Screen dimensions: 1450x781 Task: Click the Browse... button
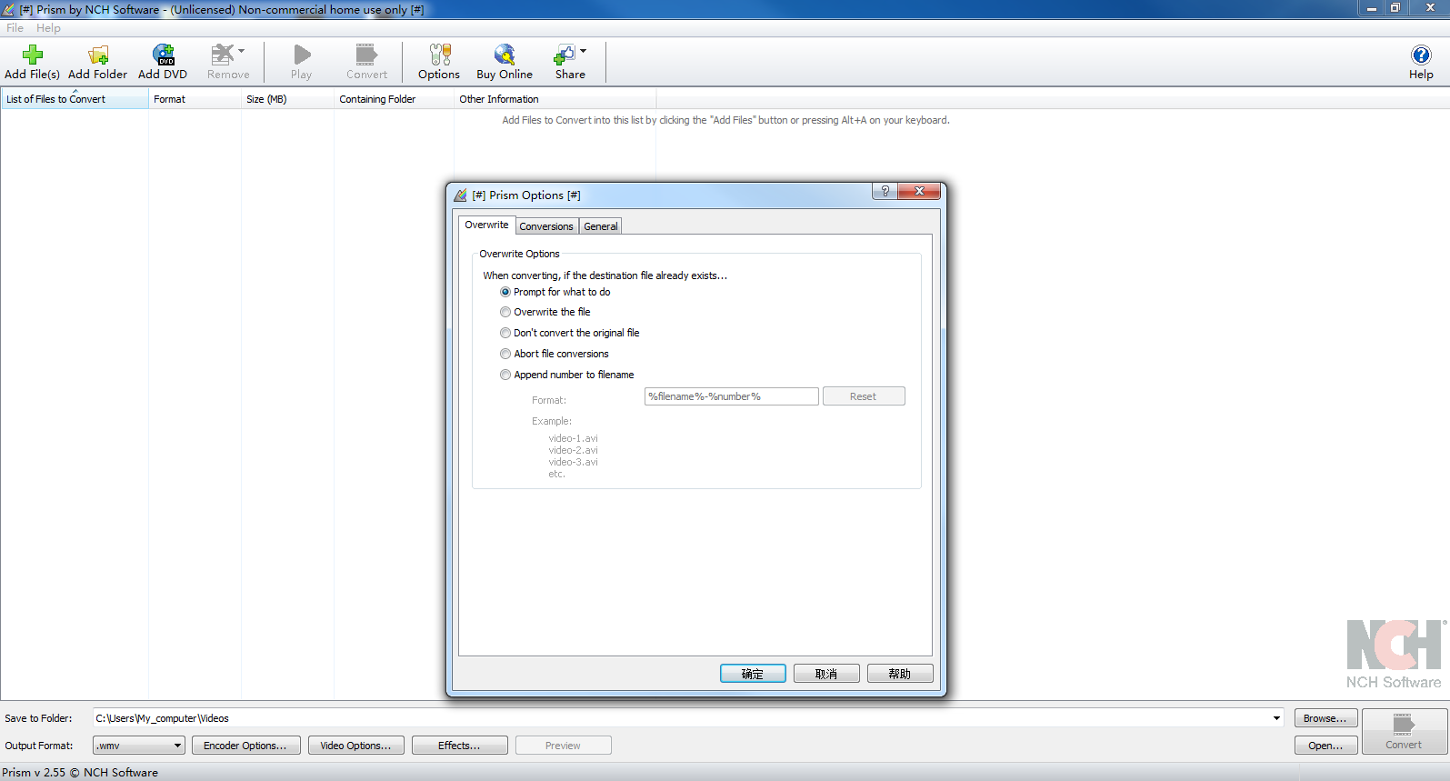[1325, 718]
